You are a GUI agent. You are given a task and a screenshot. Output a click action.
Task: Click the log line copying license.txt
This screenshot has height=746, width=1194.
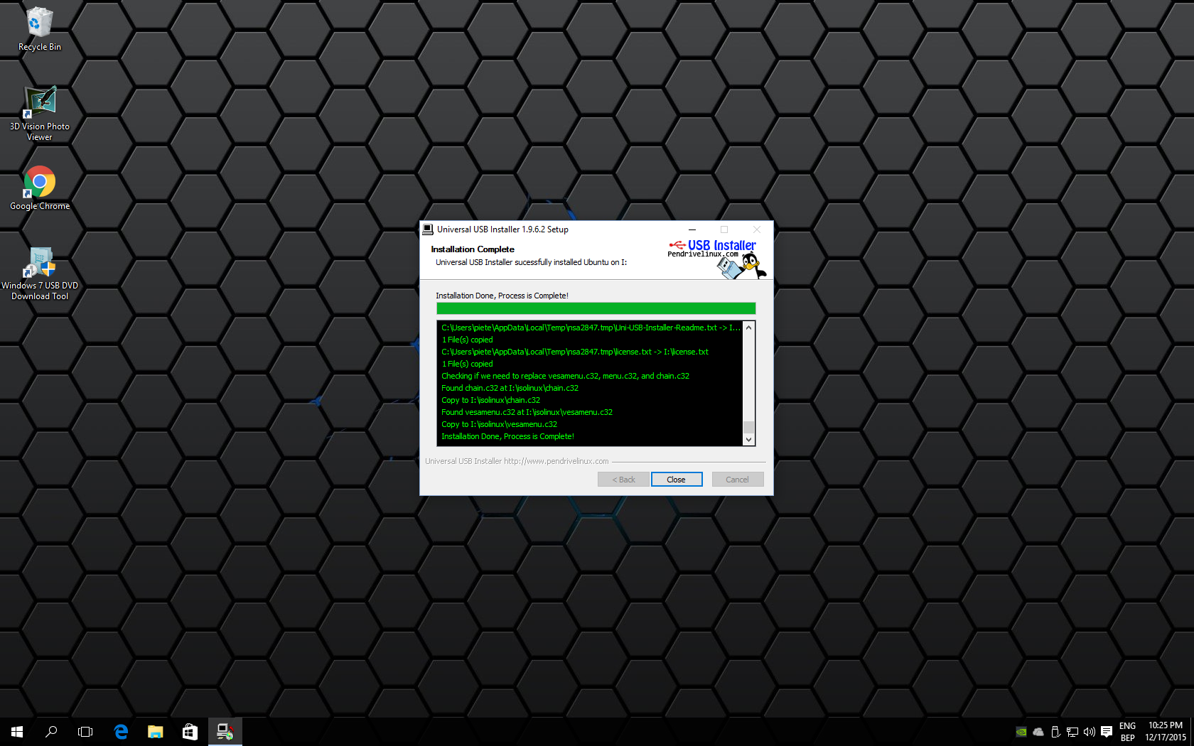pos(575,352)
